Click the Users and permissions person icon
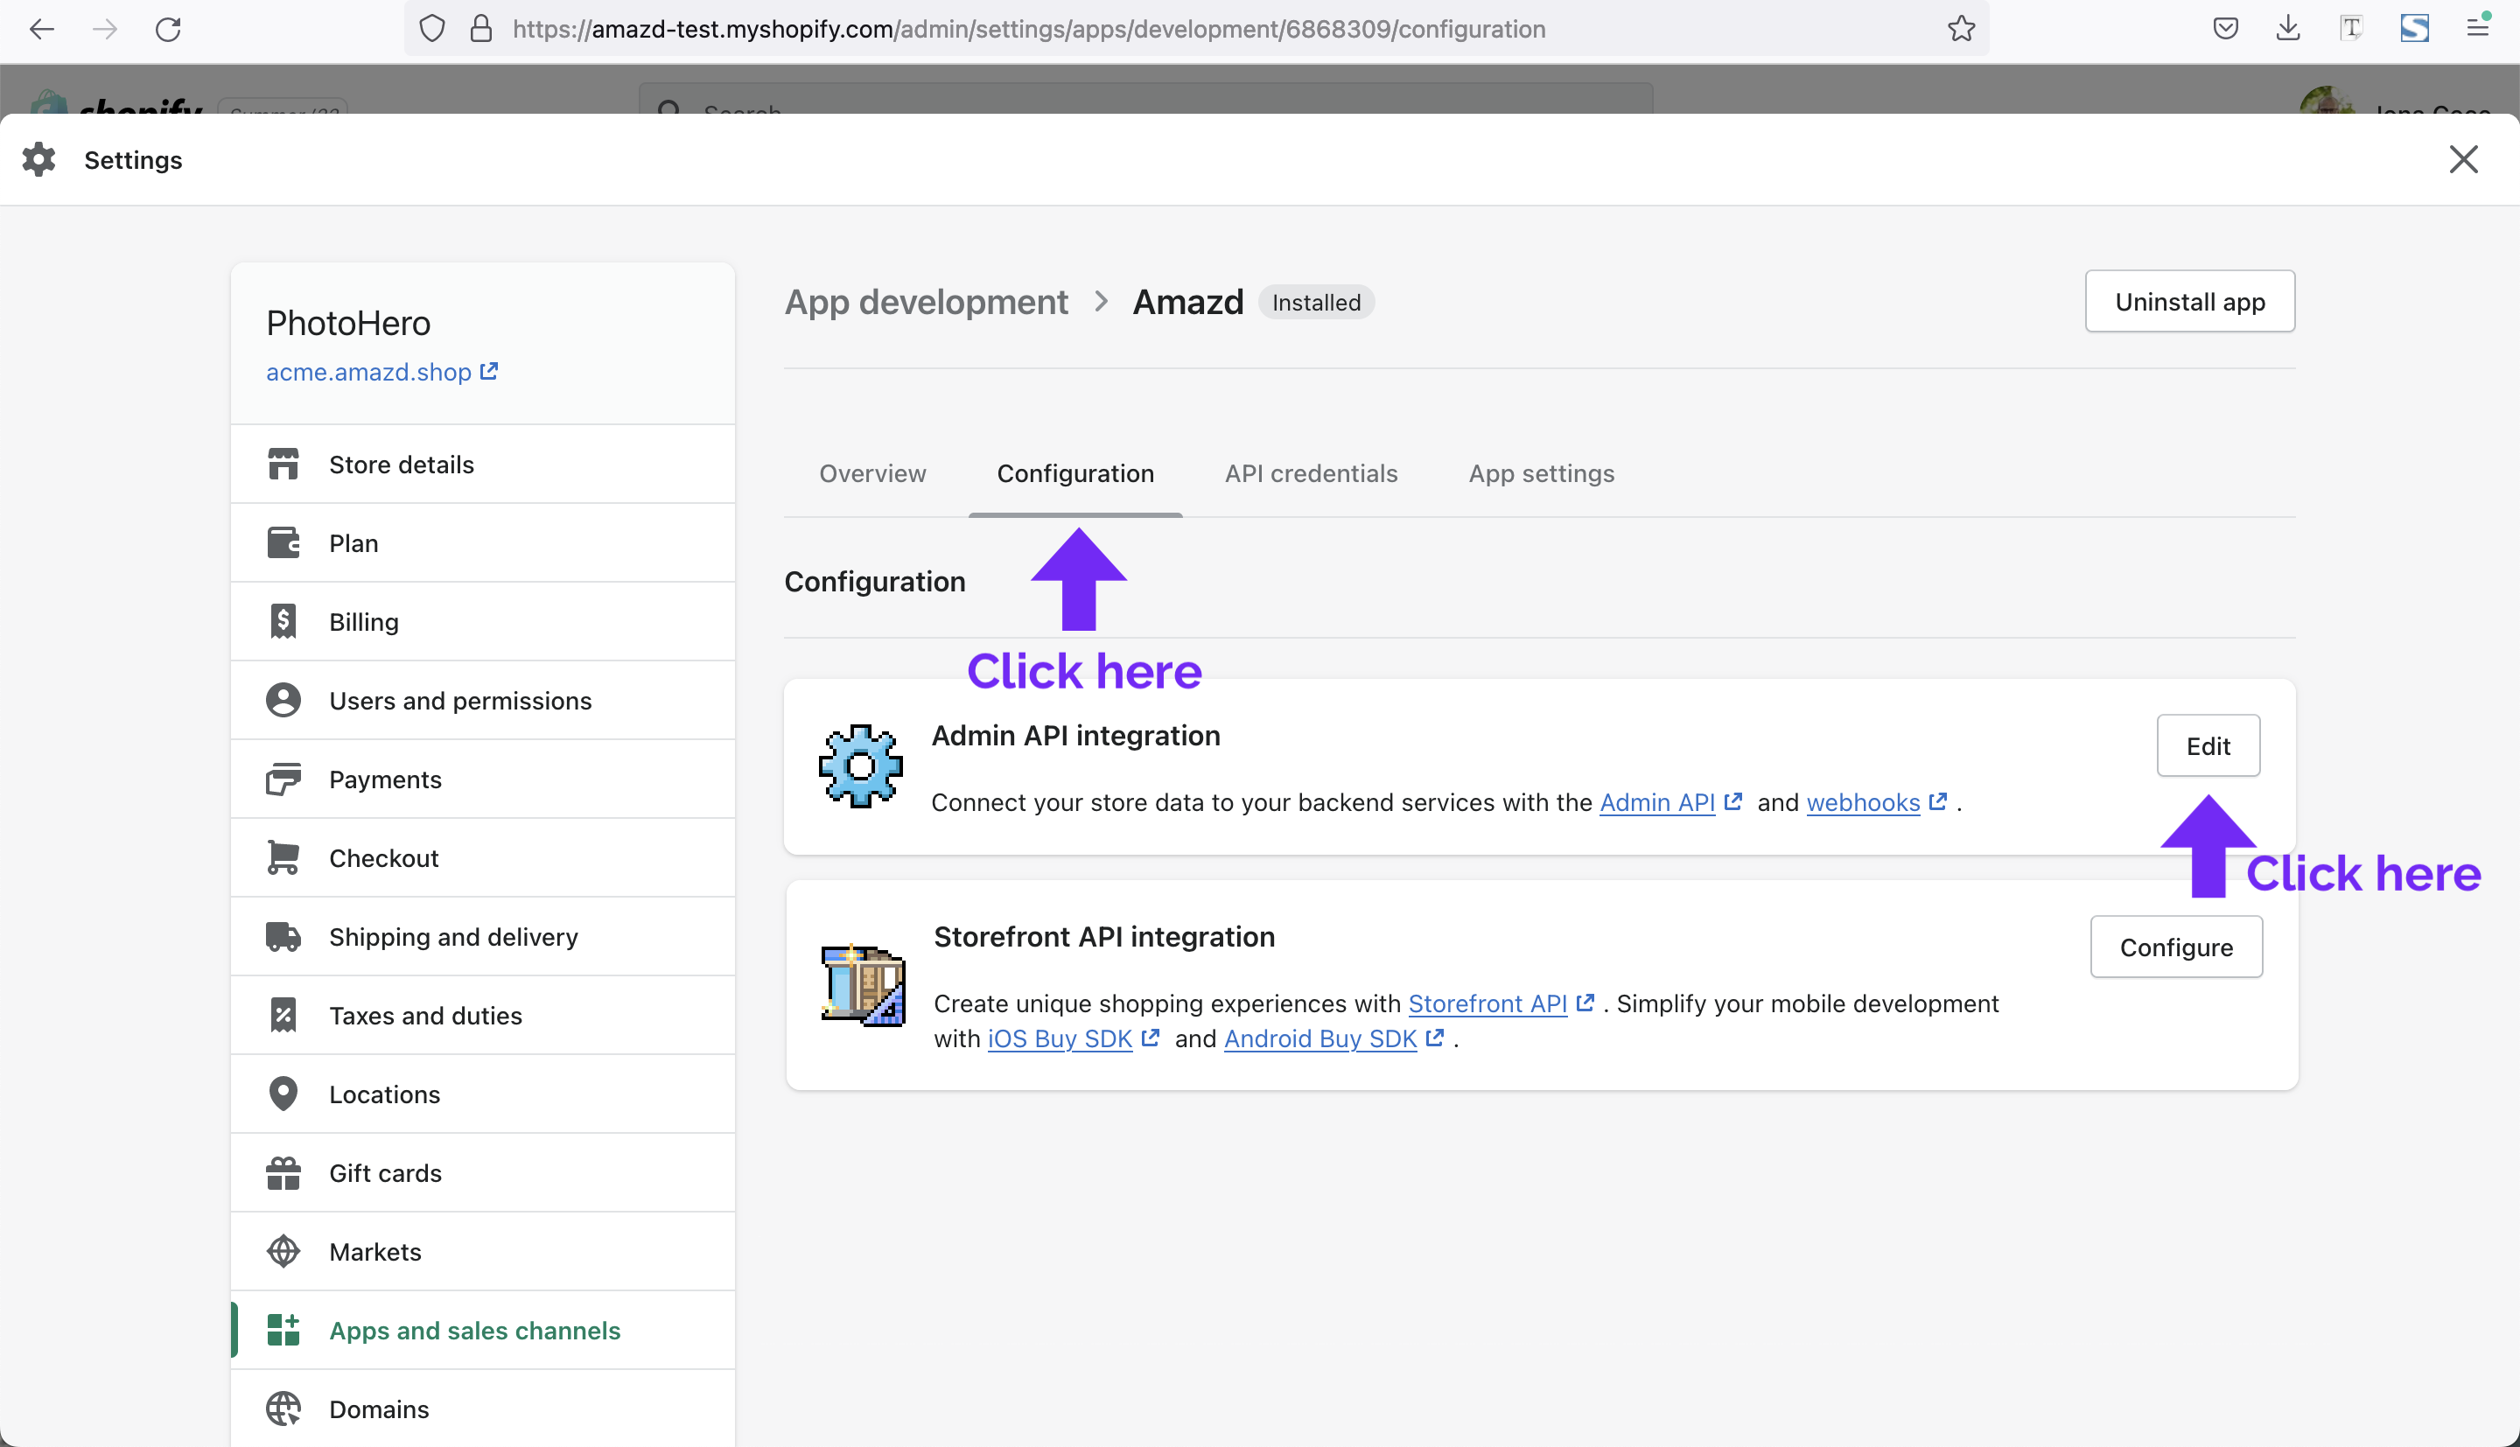Screen dimensions: 2520x1447 coord(283,700)
